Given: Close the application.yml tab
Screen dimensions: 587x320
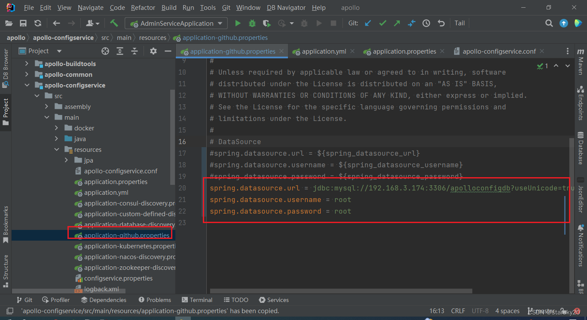Looking at the screenshot, I should (x=352, y=51).
